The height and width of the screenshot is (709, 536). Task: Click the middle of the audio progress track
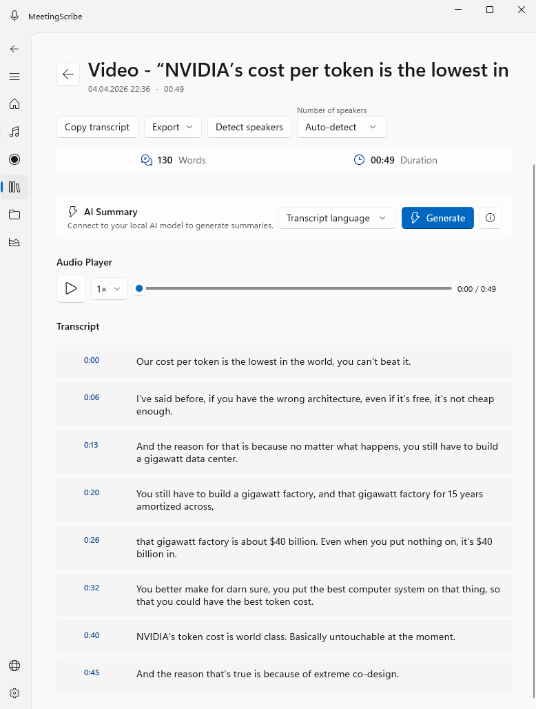coord(296,288)
